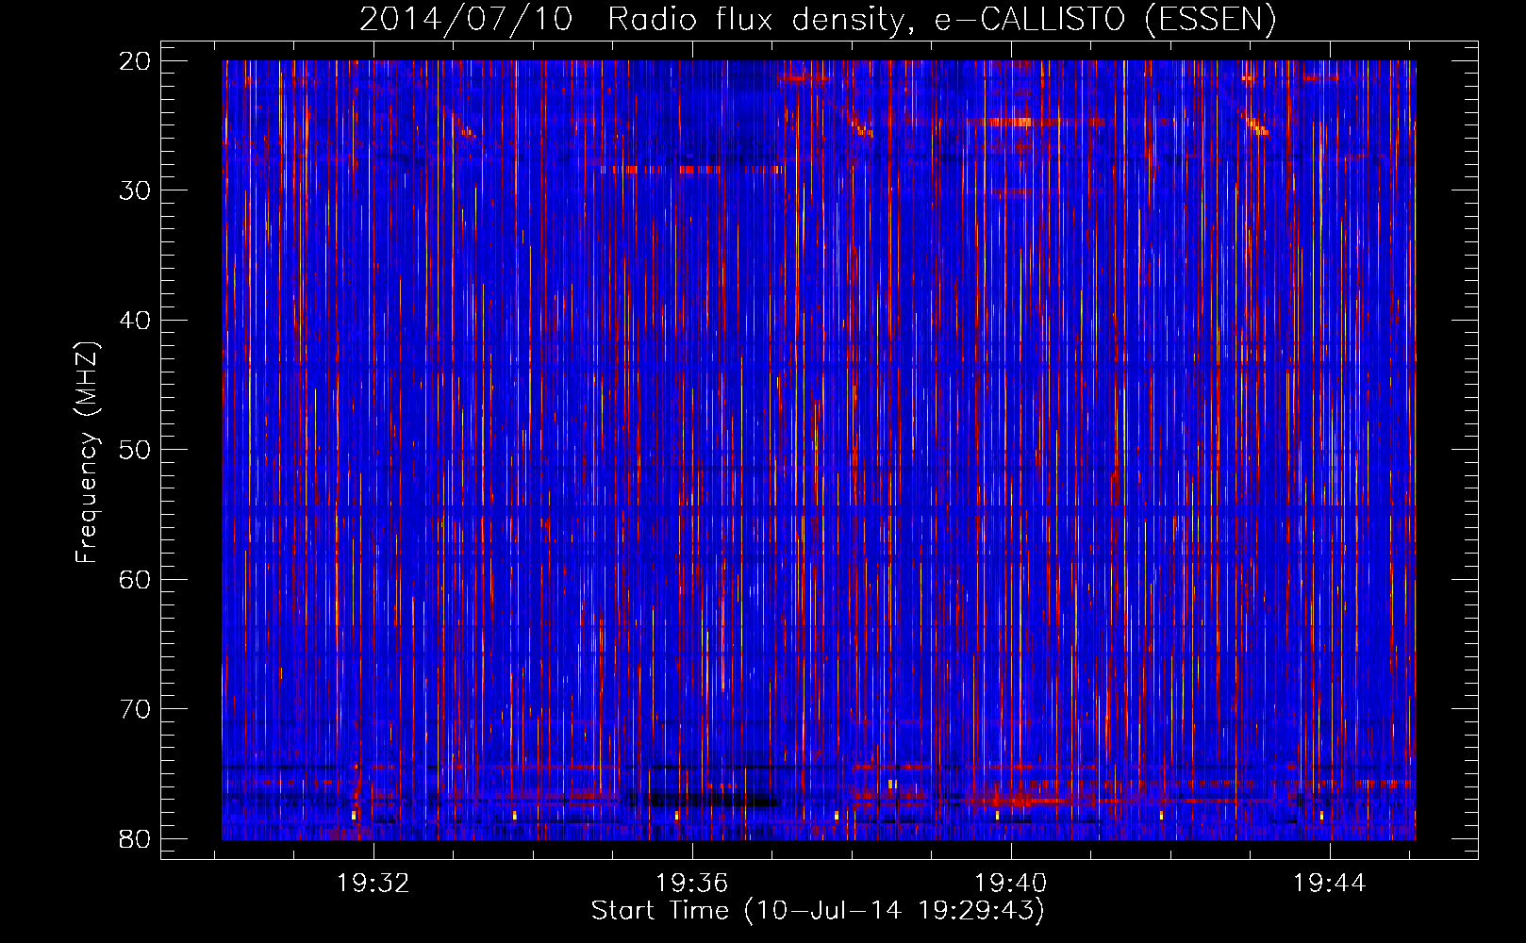Click the 19:32 time tick label
The height and width of the screenshot is (943, 1526).
[x=373, y=883]
